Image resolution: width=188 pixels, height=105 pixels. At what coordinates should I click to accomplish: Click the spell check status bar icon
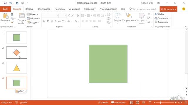tap(16, 102)
